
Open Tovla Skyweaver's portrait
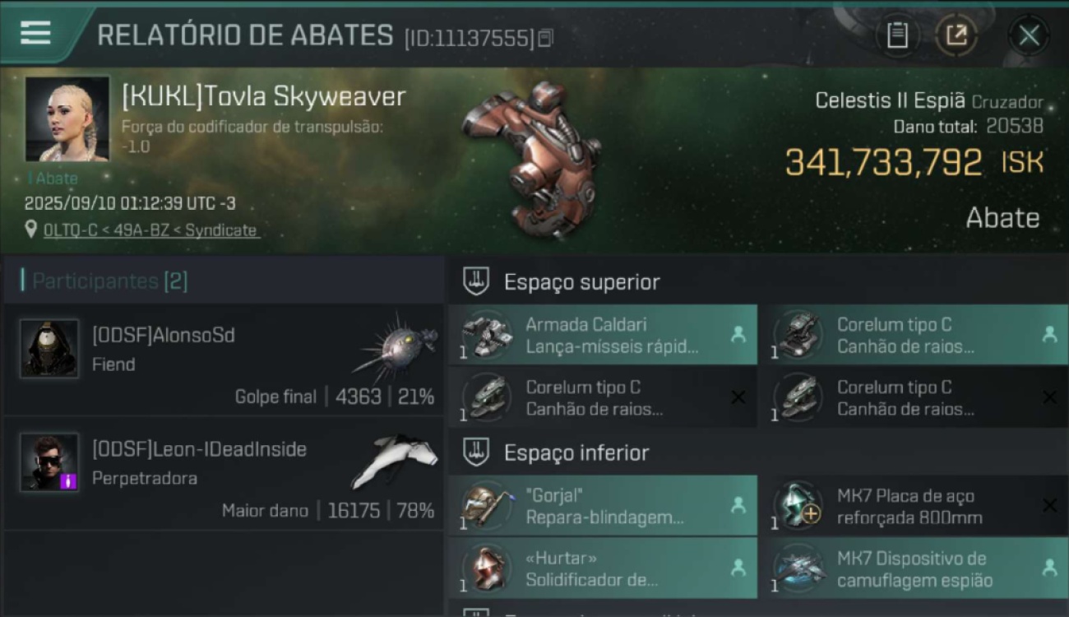[x=67, y=118]
